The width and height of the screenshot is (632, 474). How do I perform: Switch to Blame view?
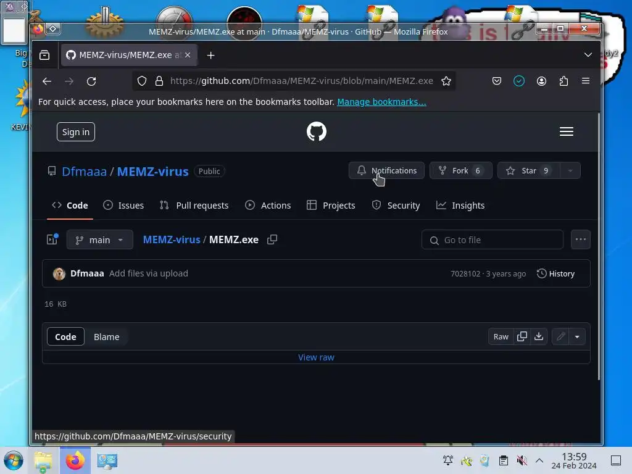(x=106, y=336)
